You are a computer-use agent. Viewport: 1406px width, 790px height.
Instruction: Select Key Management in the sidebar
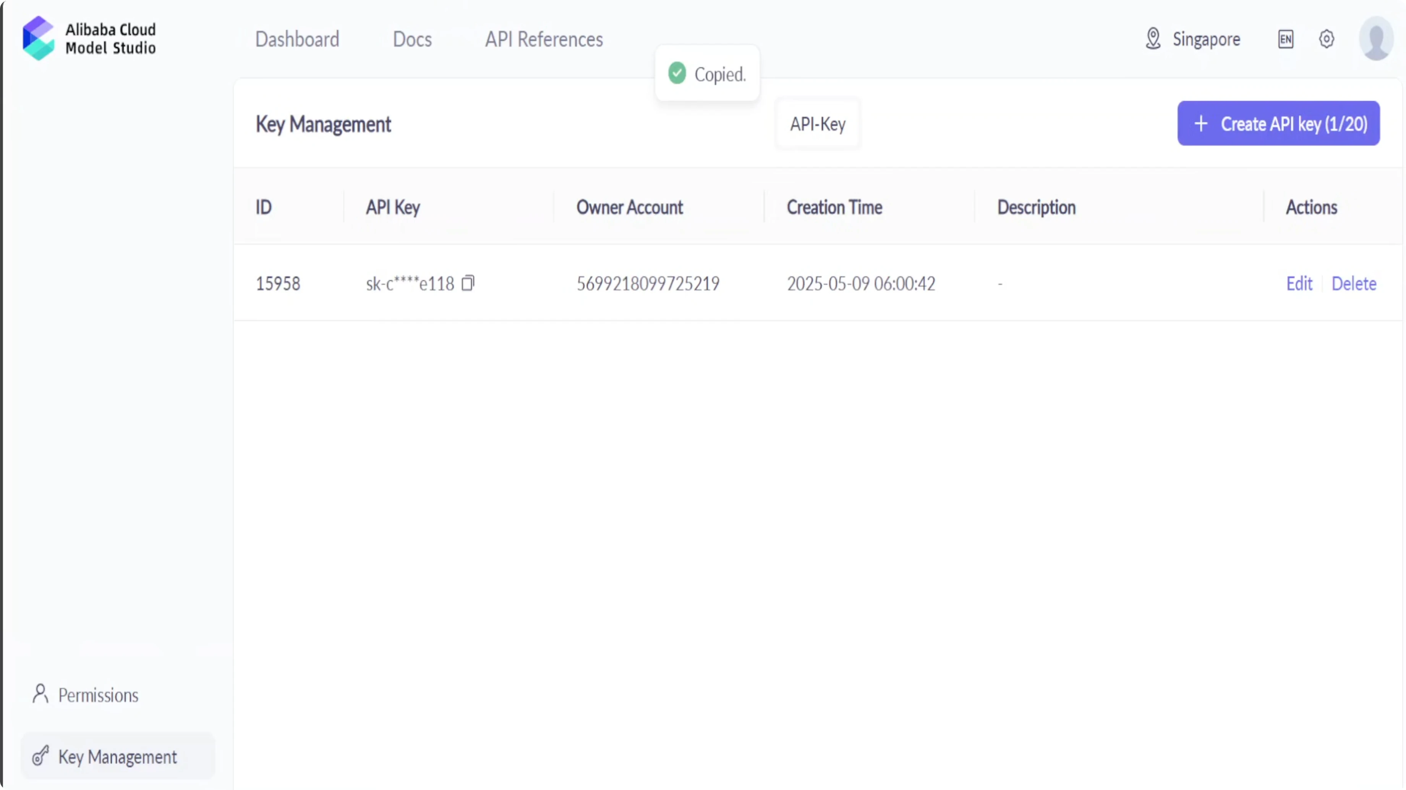coord(117,757)
